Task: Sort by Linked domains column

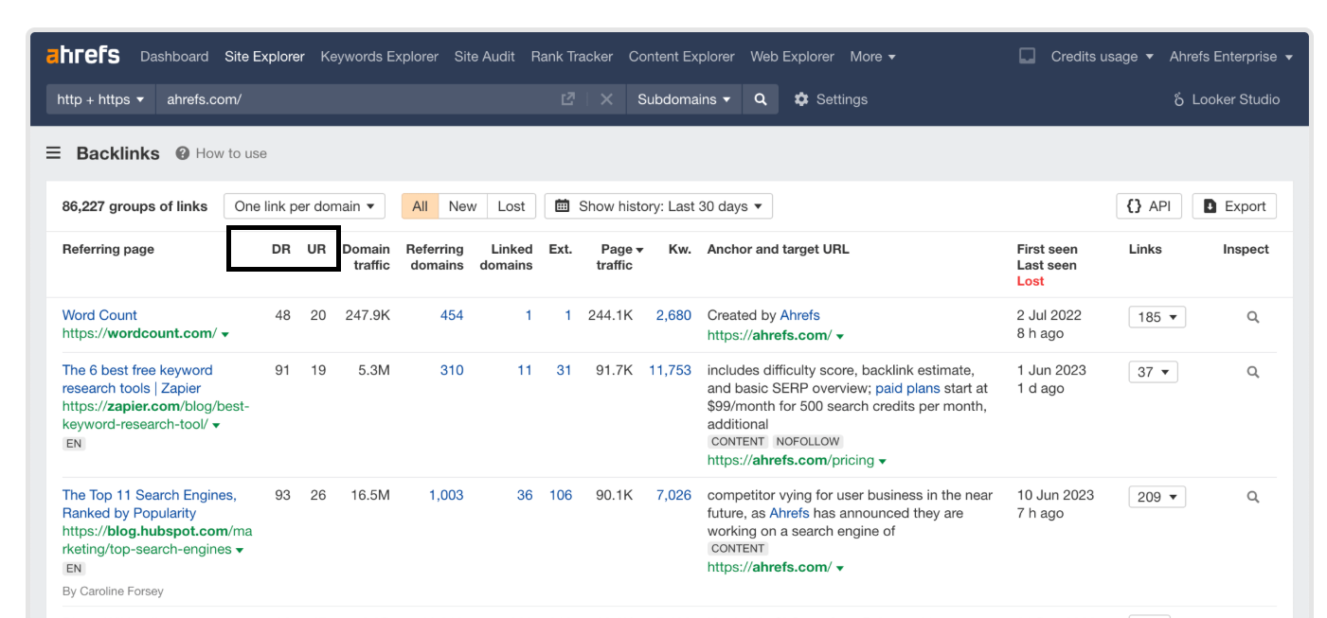Action: [506, 256]
